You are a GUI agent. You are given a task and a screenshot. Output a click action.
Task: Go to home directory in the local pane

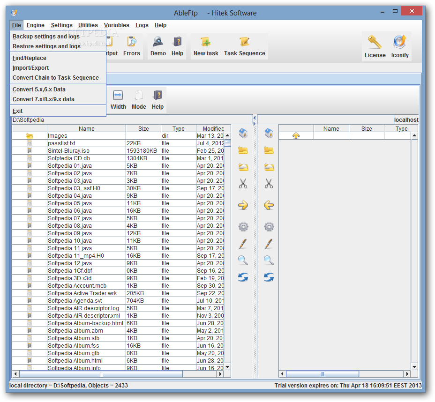point(243,133)
